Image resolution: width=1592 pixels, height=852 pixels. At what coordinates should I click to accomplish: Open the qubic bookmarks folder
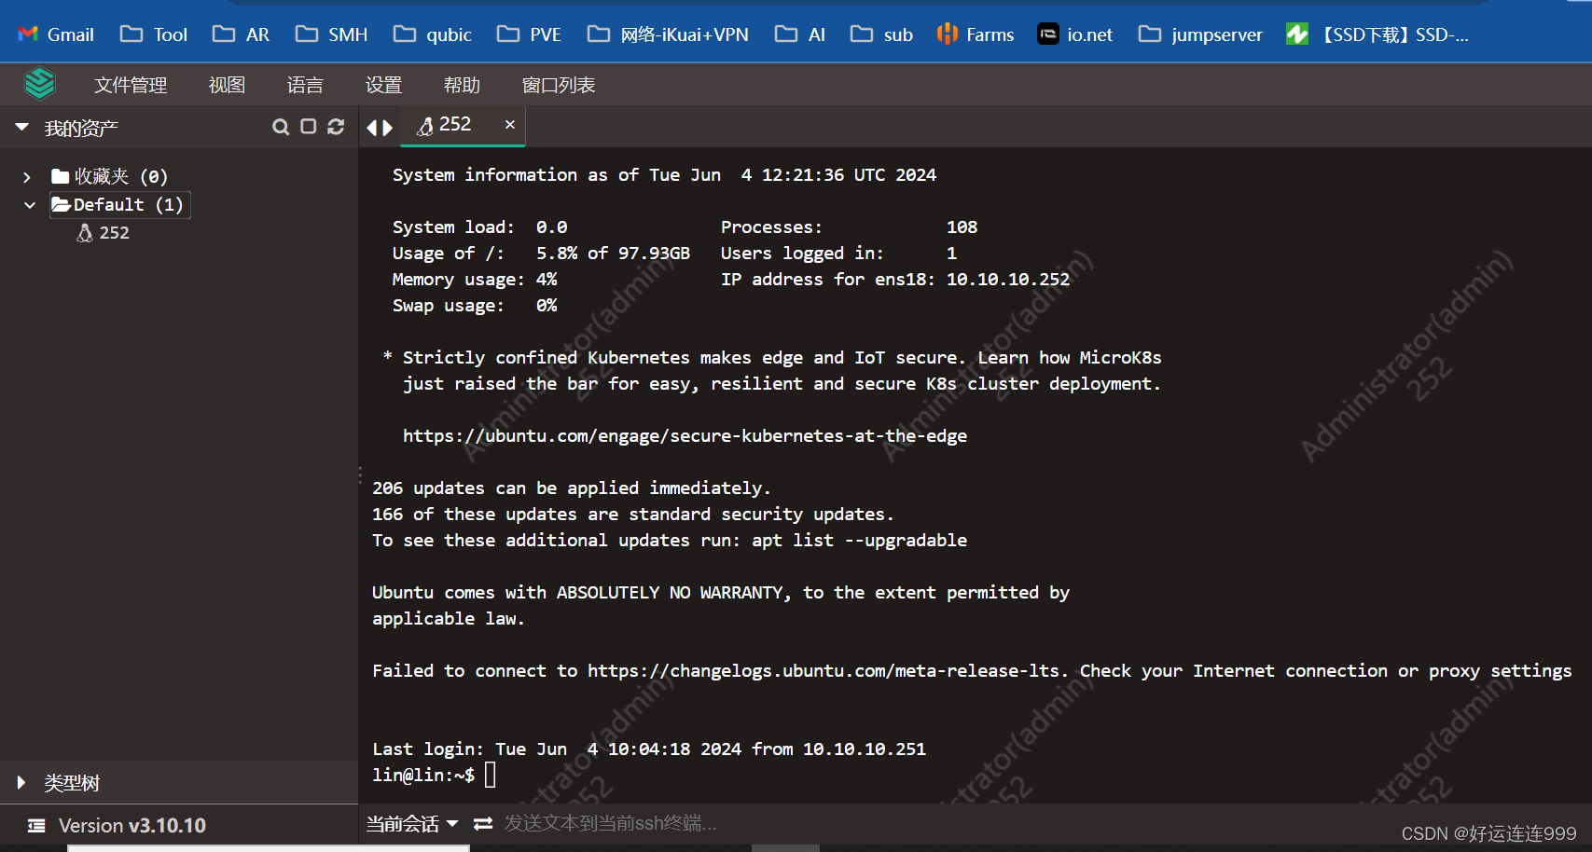(432, 34)
